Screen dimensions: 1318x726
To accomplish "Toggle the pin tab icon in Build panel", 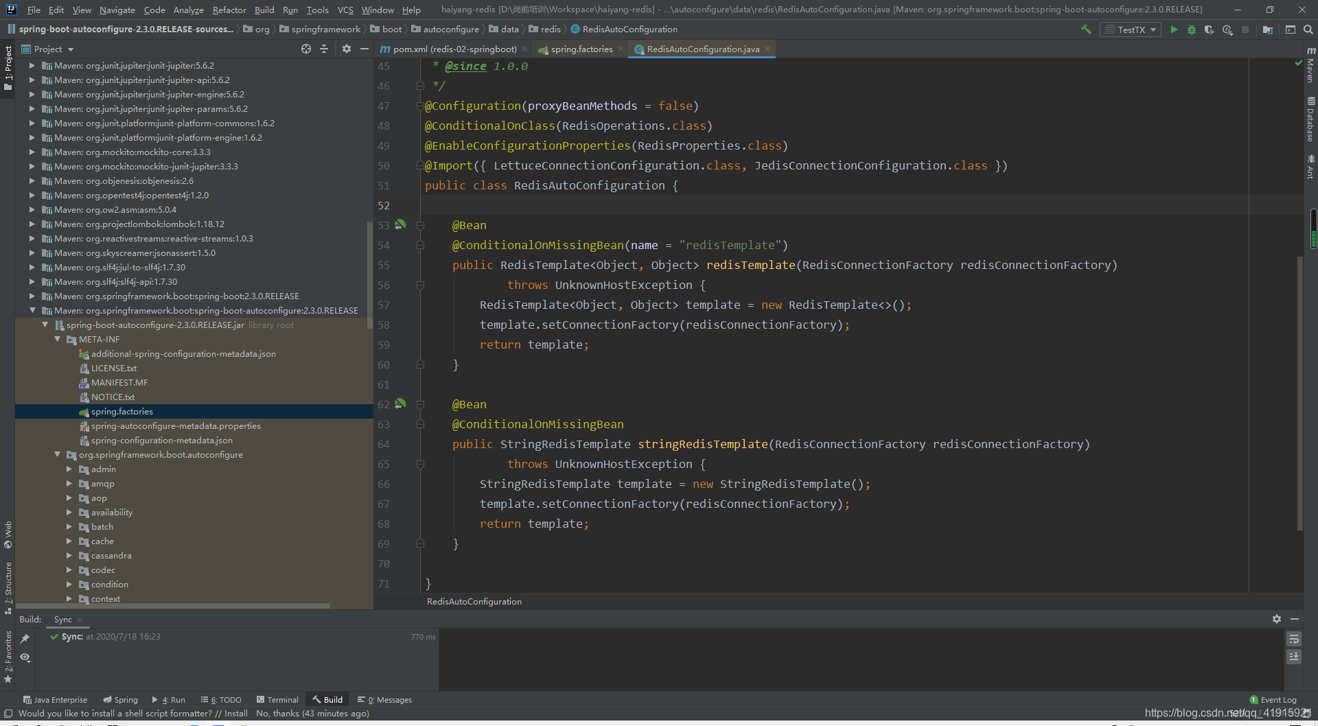I will click(x=25, y=639).
